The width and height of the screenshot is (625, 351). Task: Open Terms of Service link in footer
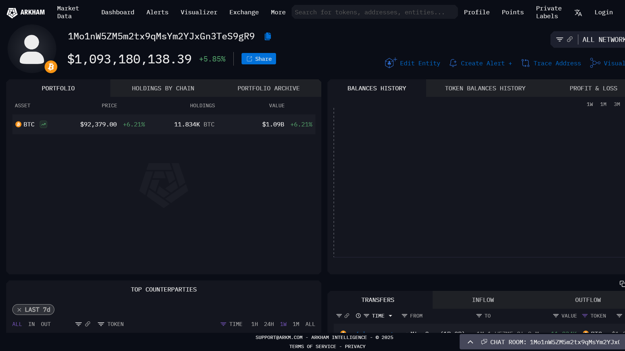pyautogui.click(x=312, y=346)
